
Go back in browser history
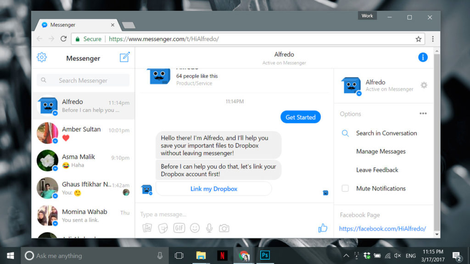coord(39,39)
